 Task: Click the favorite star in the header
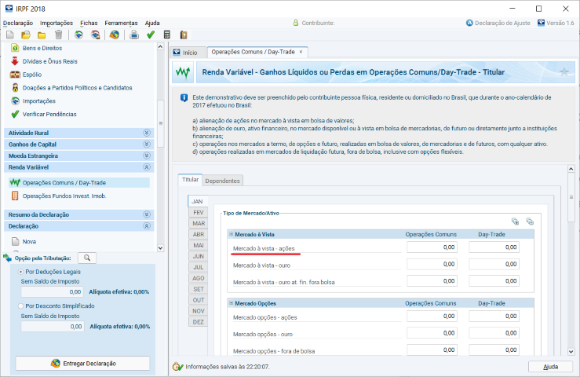click(564, 72)
